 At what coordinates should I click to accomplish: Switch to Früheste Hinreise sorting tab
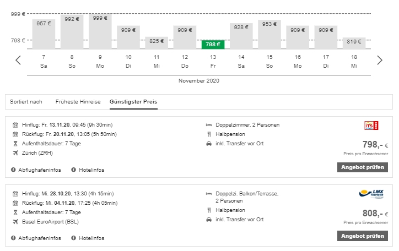(78, 102)
